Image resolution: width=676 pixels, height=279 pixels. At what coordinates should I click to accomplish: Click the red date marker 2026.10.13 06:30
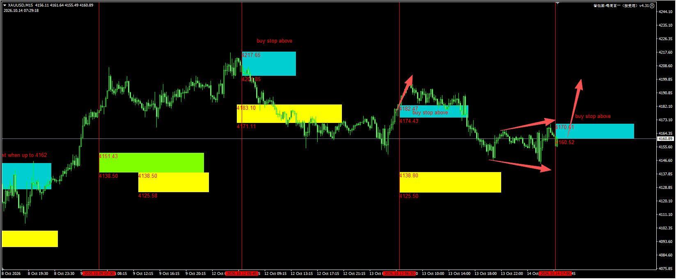click(399, 273)
